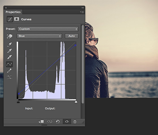Screen dimensions: 158x135
Task: Pick the white point eyedropper
Action: pos(9,57)
